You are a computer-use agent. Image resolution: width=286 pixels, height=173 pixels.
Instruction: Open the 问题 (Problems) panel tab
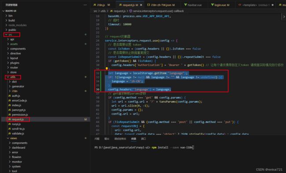coord(97,139)
